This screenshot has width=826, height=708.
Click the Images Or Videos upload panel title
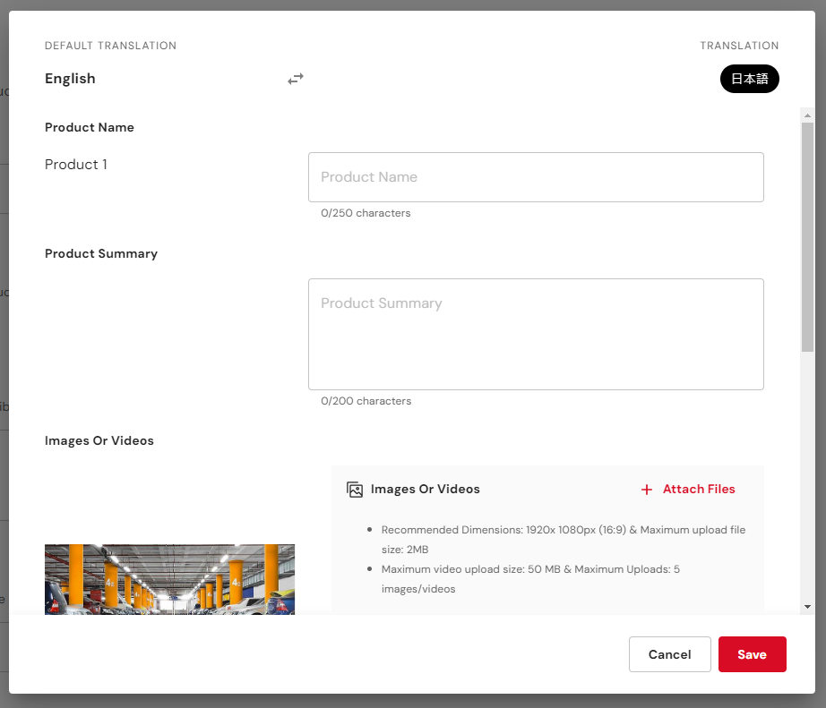pyautogui.click(x=426, y=490)
